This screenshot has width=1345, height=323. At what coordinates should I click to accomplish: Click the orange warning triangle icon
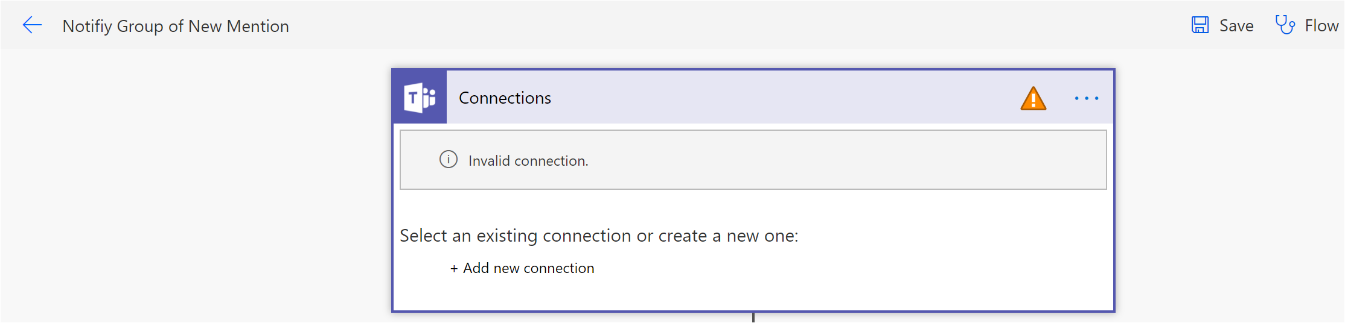[x=1033, y=99]
